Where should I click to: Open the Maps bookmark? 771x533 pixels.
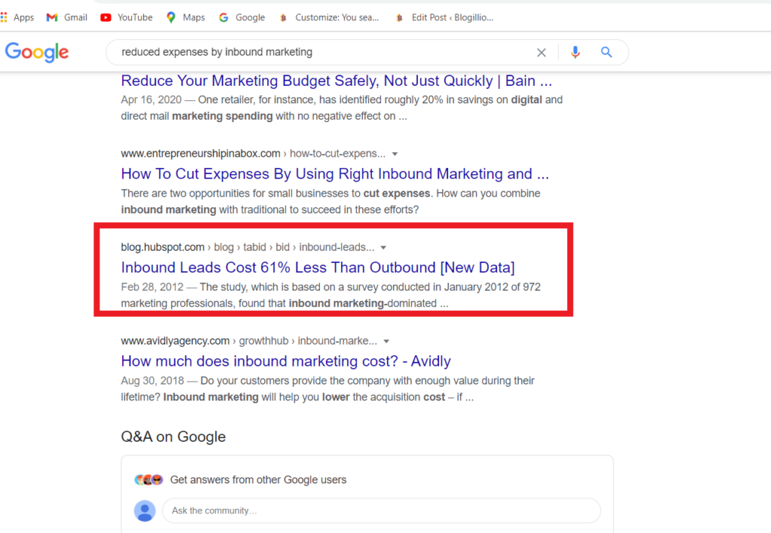tap(185, 17)
